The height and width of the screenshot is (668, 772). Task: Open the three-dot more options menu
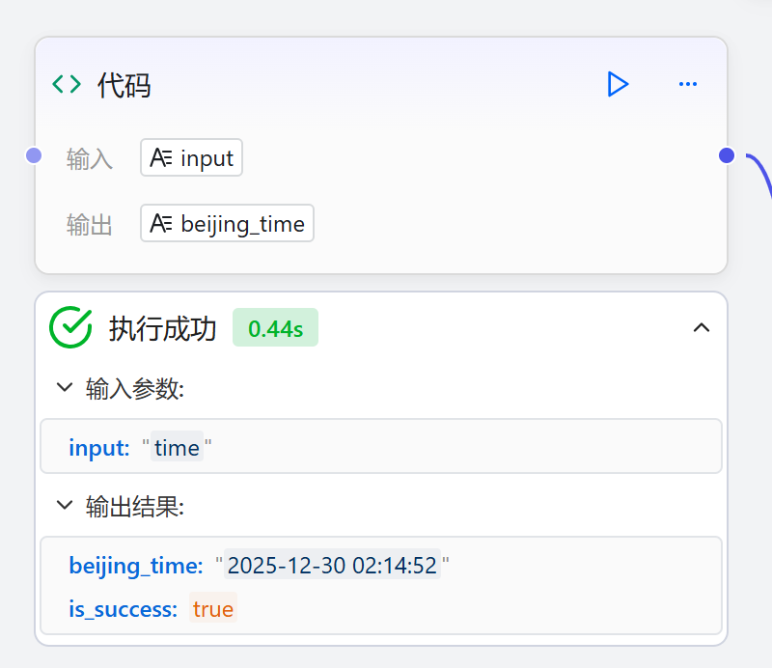688,84
